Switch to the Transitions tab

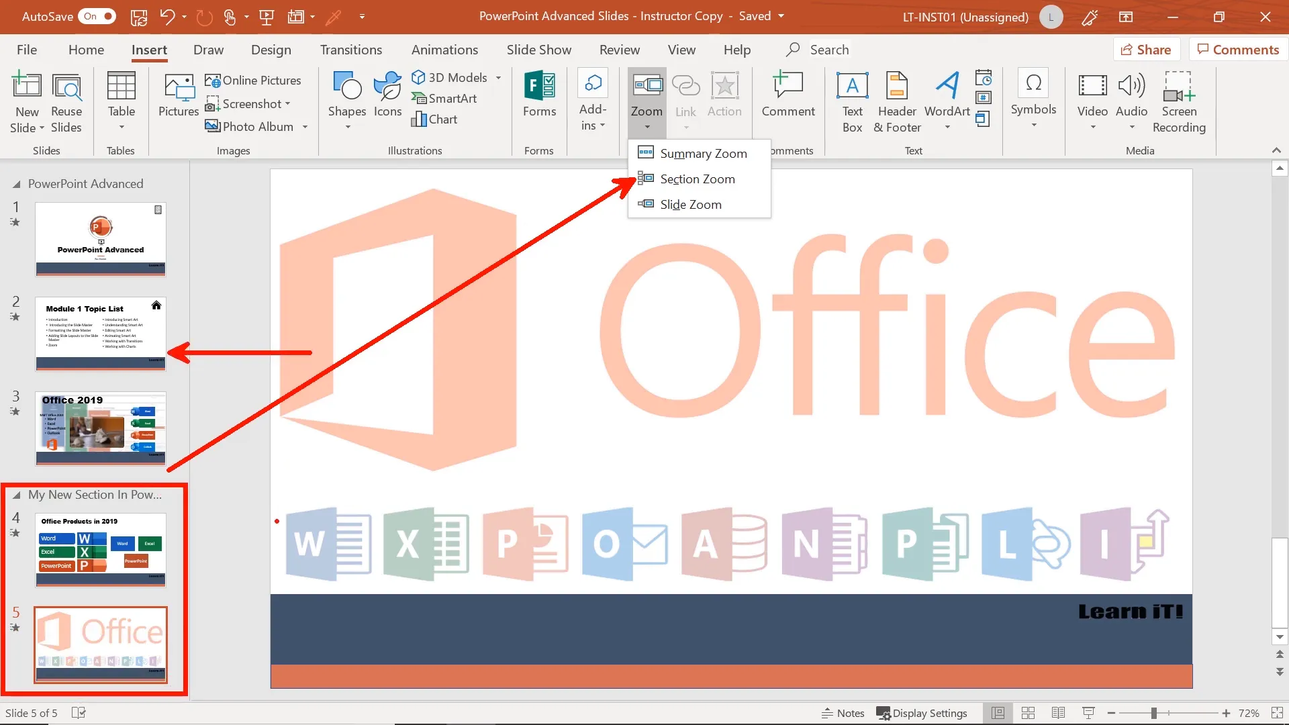350,50
